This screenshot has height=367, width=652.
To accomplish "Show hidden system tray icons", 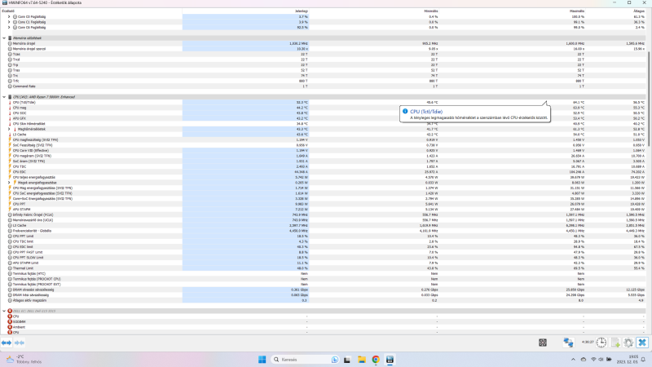I will pos(573,360).
